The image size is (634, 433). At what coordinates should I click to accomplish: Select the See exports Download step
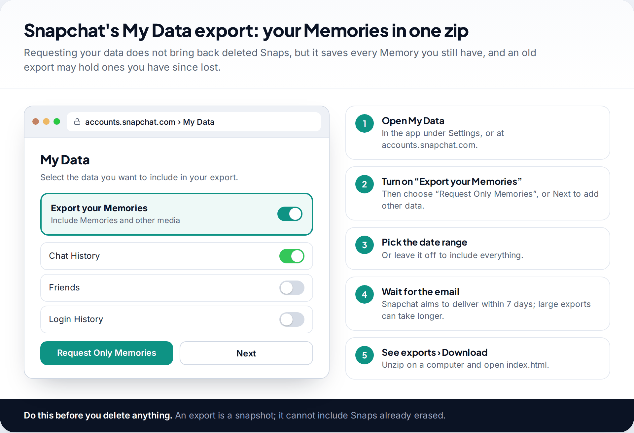(478, 358)
